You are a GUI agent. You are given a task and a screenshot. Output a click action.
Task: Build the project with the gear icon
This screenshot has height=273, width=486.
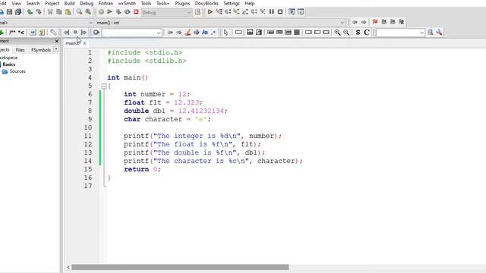[101, 12]
